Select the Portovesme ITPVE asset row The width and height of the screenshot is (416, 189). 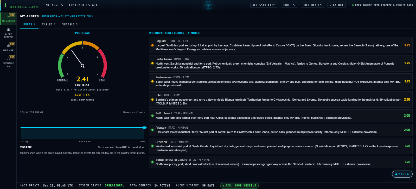coord(280,81)
